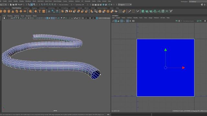207x116 pixels.
Task: Open the viewport Renderer menu
Action: click(28, 16)
